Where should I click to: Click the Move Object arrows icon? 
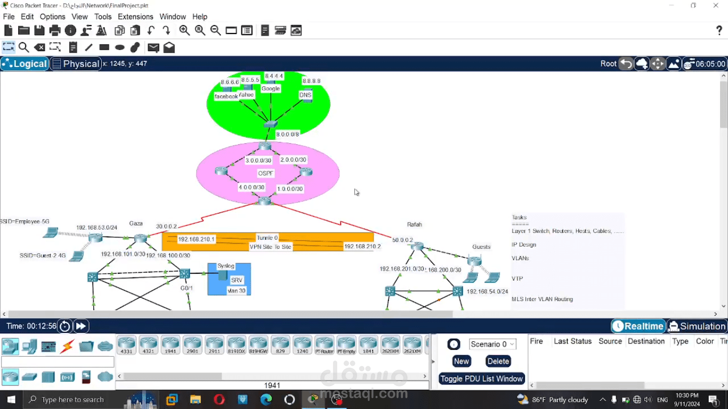pyautogui.click(x=658, y=64)
